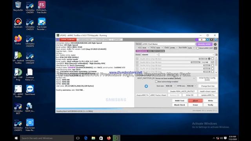251x141 pixels.
Task: Open InfinityBox CM2SCR desktop shortcut
Action: pyautogui.click(x=30, y=24)
